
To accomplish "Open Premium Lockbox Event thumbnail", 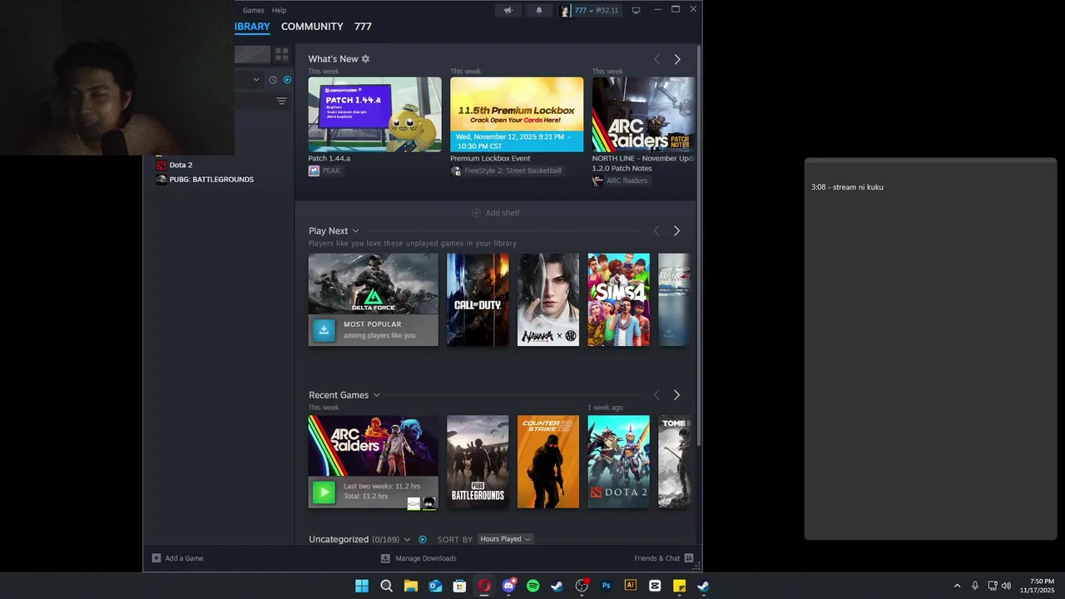I will (517, 115).
